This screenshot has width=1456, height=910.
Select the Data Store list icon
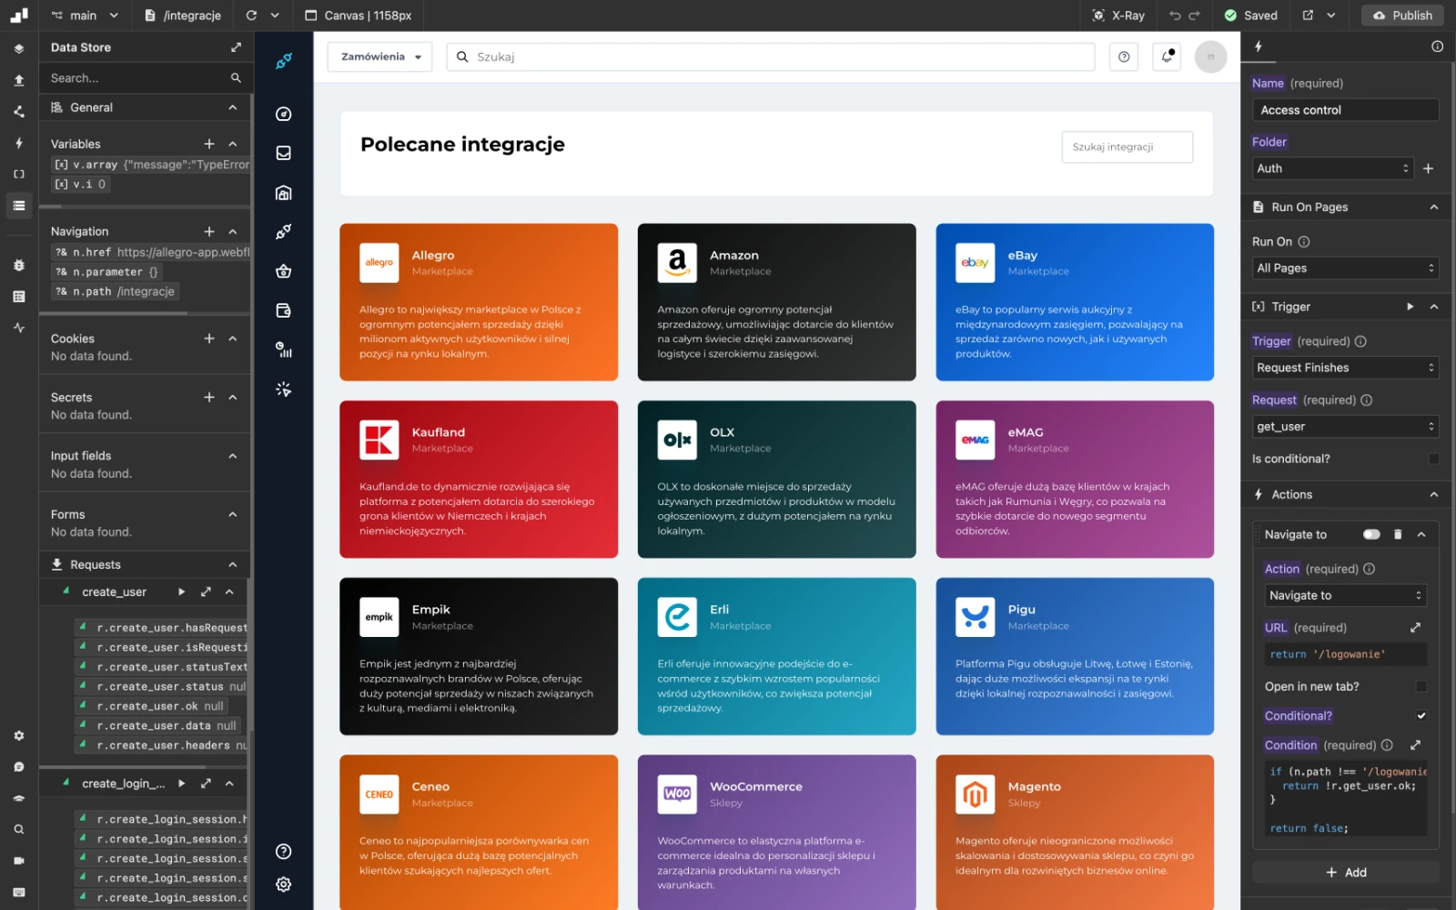pos(18,206)
